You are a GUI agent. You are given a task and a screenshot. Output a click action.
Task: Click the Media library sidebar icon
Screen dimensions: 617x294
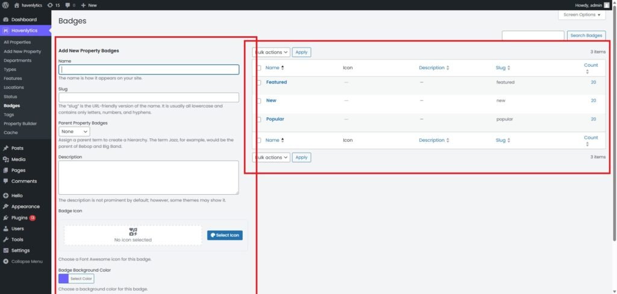[x=5, y=160]
